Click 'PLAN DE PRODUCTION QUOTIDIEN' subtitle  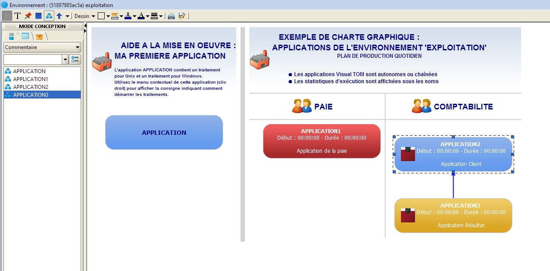click(380, 56)
